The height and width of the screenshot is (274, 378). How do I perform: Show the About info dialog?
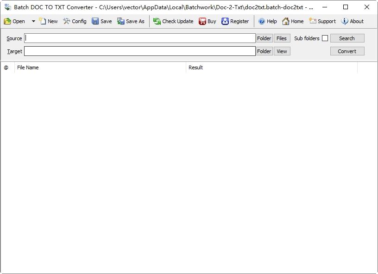tap(345, 21)
